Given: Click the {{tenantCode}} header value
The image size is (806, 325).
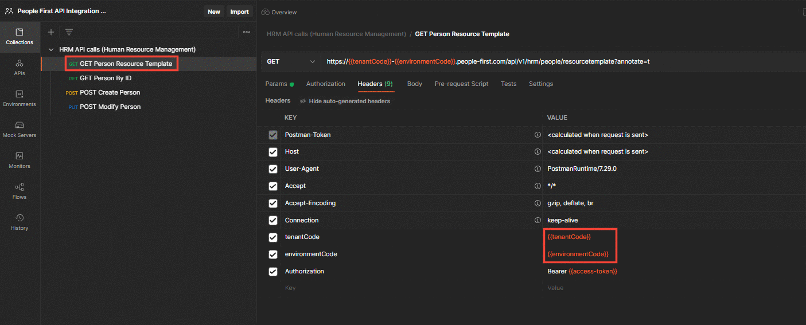Looking at the screenshot, I should tap(569, 237).
